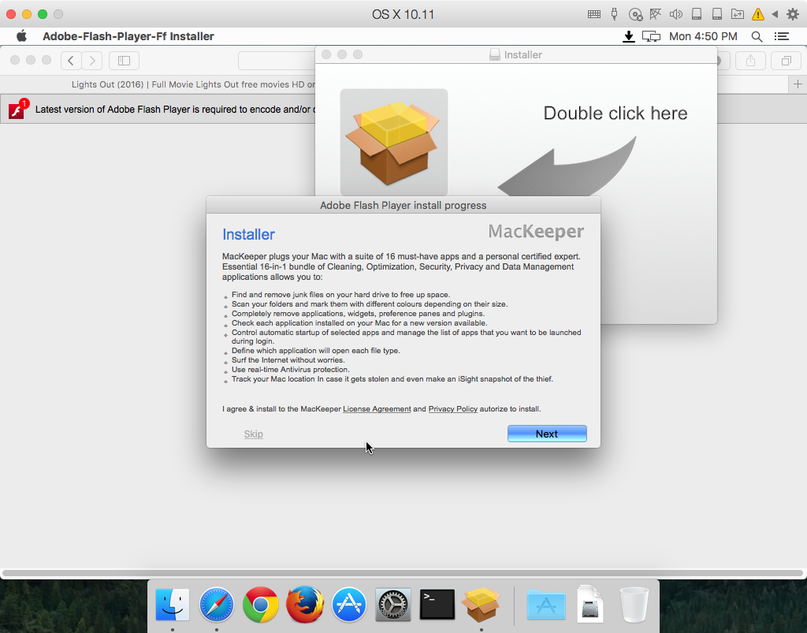Click the clock Mon 4:50 PM

703,36
